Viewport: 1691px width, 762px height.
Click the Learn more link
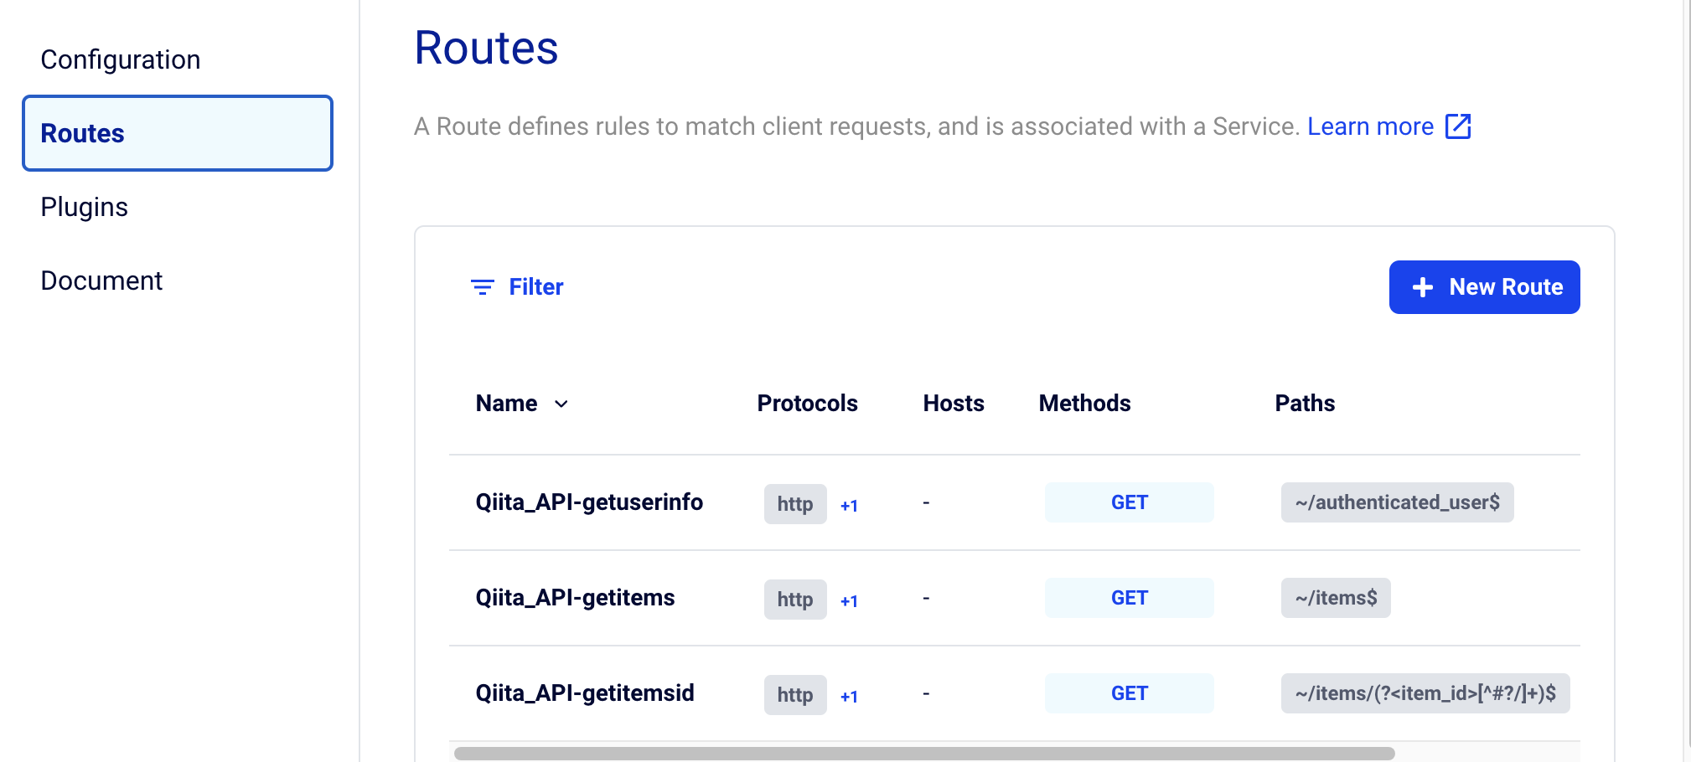click(1370, 126)
